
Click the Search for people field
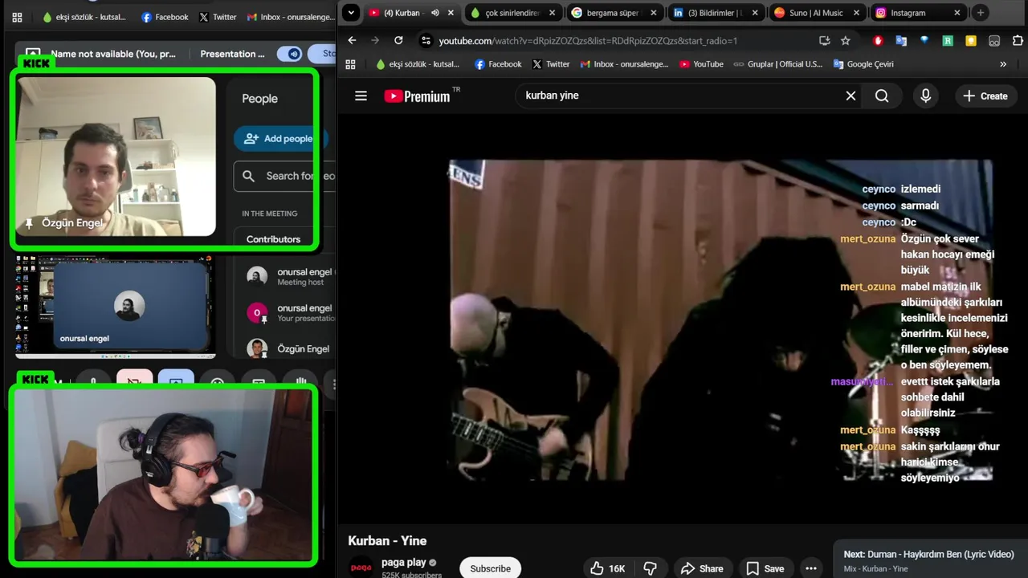click(284, 176)
